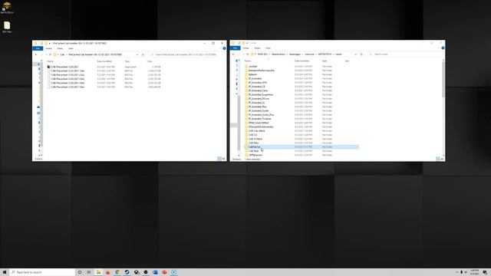Go back in the PreCached Cab Installer window

(x=36, y=54)
